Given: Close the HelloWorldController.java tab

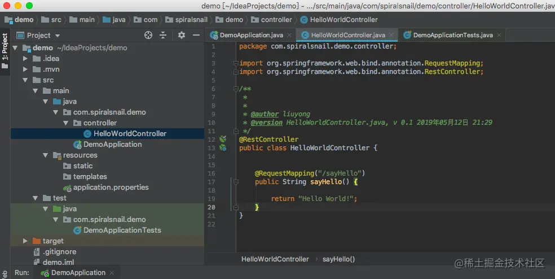Looking at the screenshot, I should click(391, 35).
